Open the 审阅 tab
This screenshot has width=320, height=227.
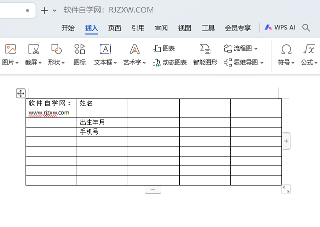tap(161, 28)
